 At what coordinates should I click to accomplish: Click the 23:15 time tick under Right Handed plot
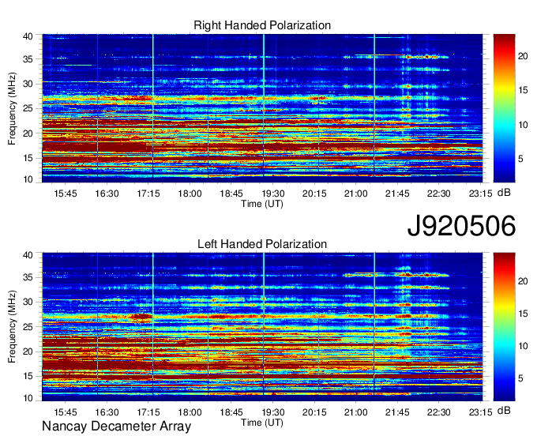tap(480, 194)
